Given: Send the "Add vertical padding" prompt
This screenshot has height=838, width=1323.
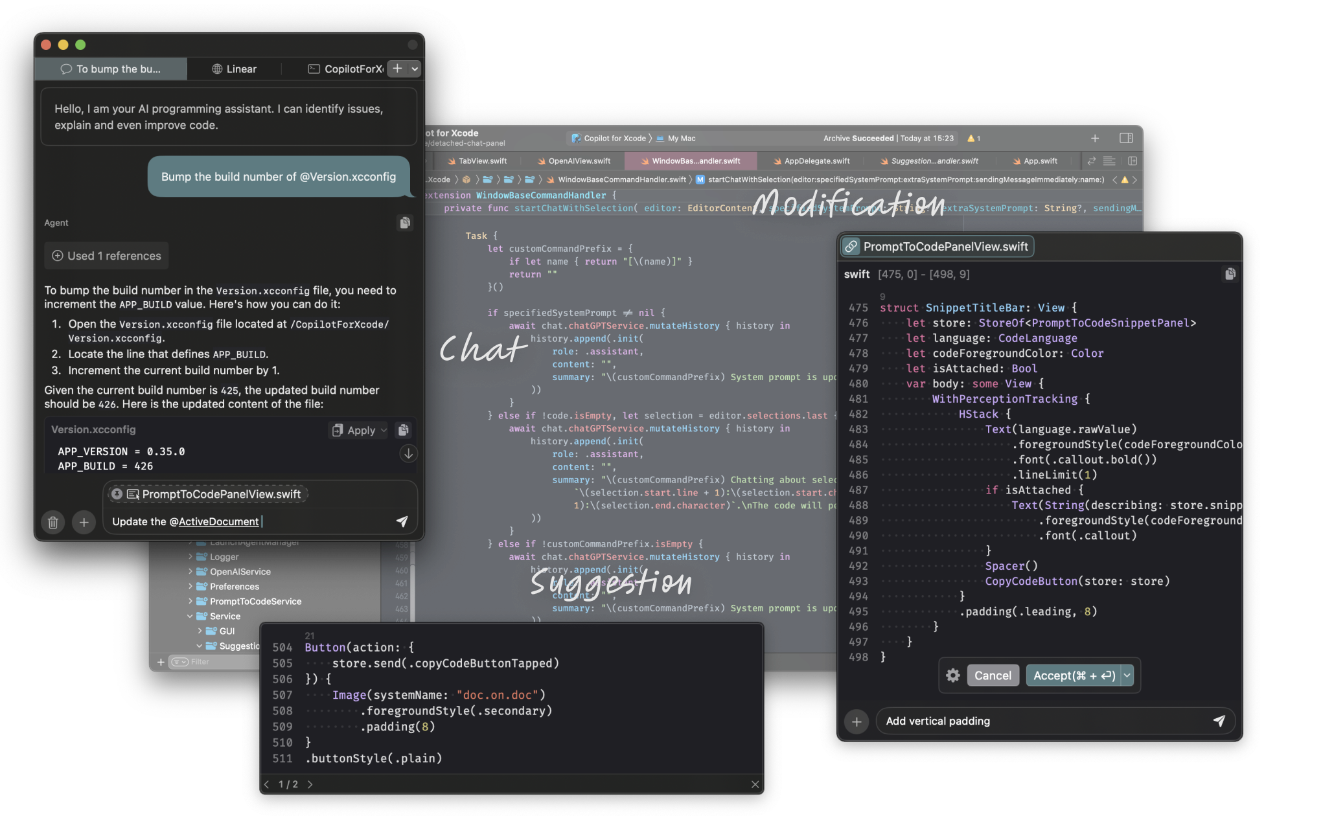Looking at the screenshot, I should click(1221, 721).
